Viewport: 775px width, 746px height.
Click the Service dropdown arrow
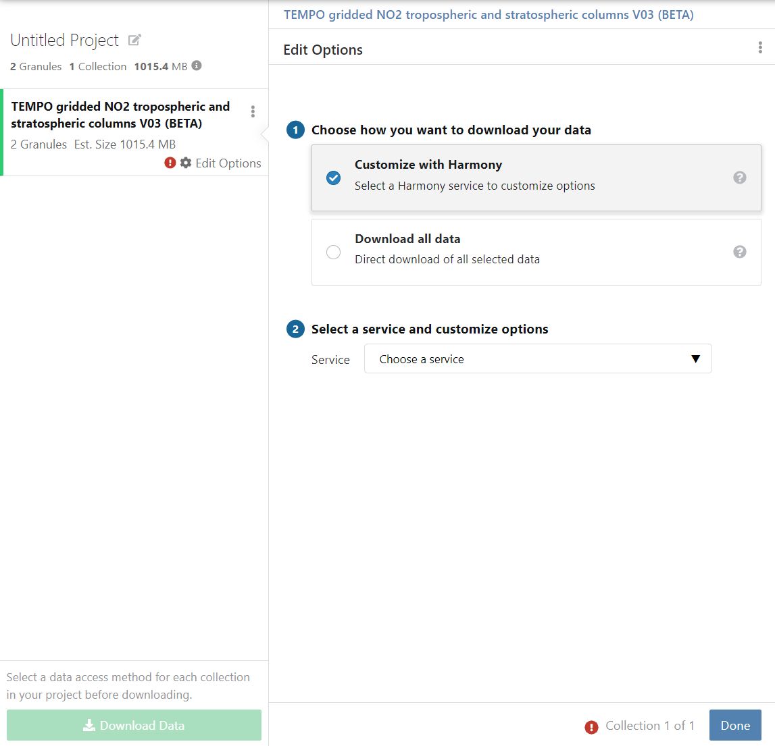tap(695, 359)
